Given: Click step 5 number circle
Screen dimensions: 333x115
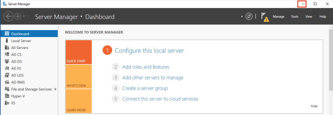Looking at the screenshot, I should pyautogui.click(x=116, y=99).
